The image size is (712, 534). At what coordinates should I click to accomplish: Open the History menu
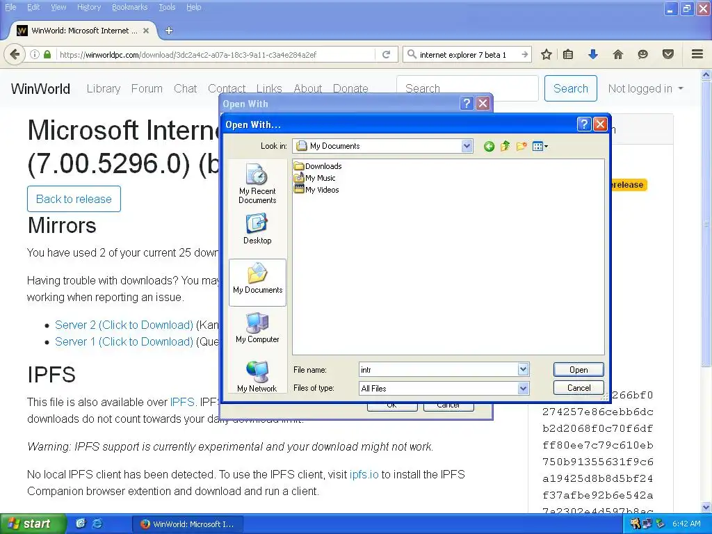(x=88, y=7)
